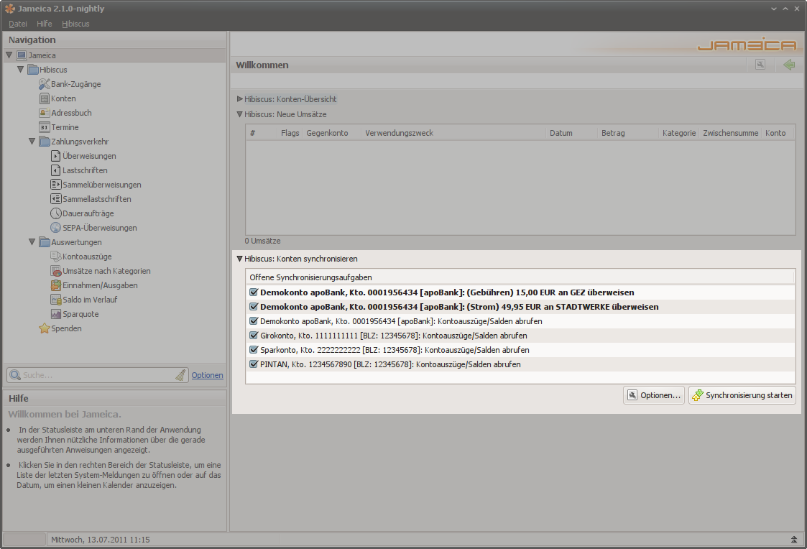The image size is (807, 549).
Task: Sort table by Kategorie column
Action: pyautogui.click(x=679, y=133)
